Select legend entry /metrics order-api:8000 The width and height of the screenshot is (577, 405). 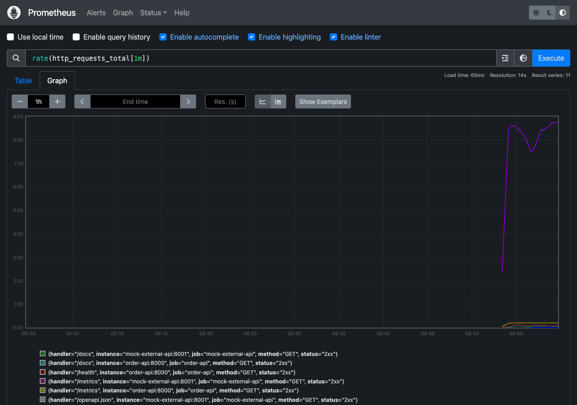click(173, 391)
